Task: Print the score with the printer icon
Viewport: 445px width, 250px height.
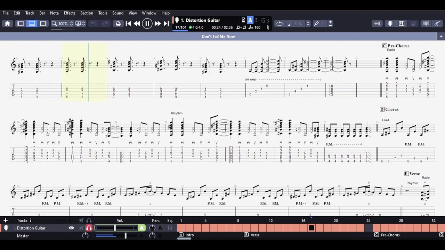Action: pos(118,24)
